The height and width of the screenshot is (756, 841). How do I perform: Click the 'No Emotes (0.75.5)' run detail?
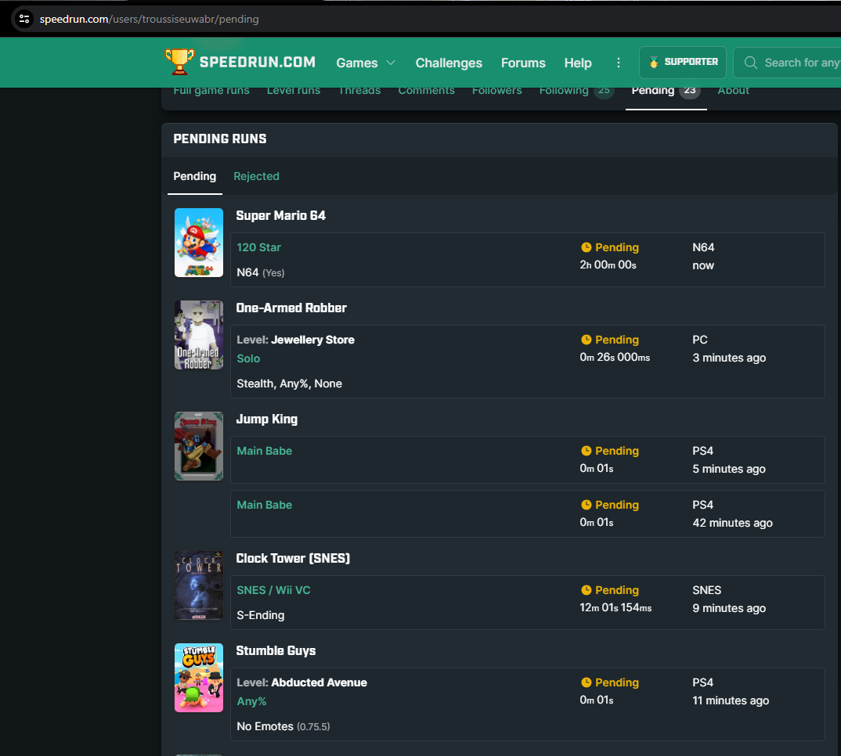click(x=283, y=726)
